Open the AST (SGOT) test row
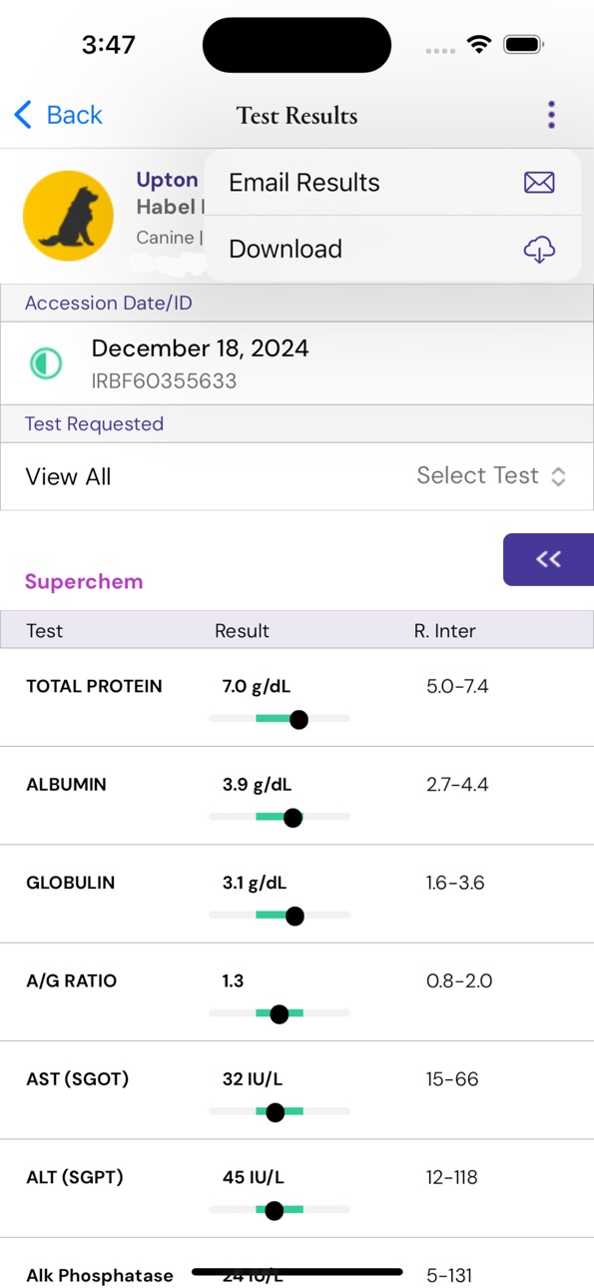 click(x=297, y=1090)
